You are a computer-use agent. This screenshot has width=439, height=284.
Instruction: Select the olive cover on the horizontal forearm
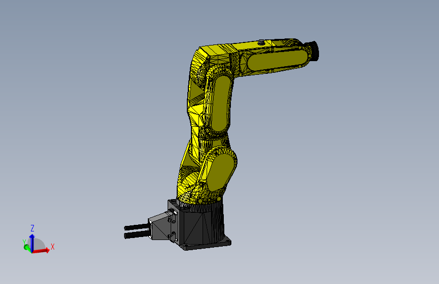pyautogui.click(x=277, y=60)
